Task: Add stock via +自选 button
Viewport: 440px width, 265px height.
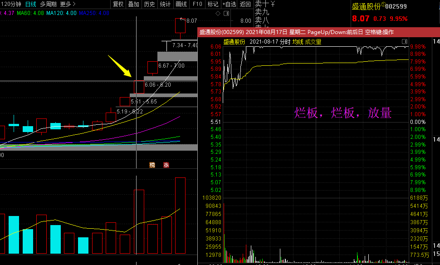Action: point(229,4)
